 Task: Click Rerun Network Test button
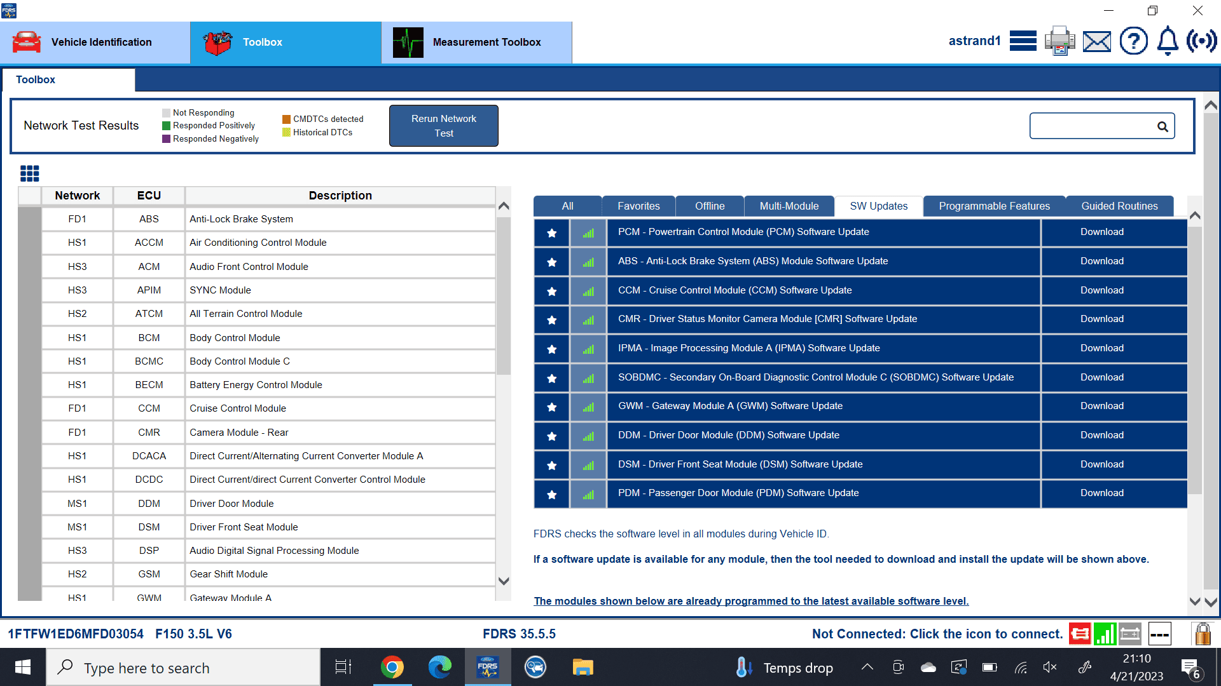click(443, 126)
